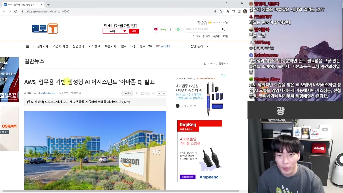Click the 헬로T site logo
The height and width of the screenshot is (193, 343).
point(45,29)
